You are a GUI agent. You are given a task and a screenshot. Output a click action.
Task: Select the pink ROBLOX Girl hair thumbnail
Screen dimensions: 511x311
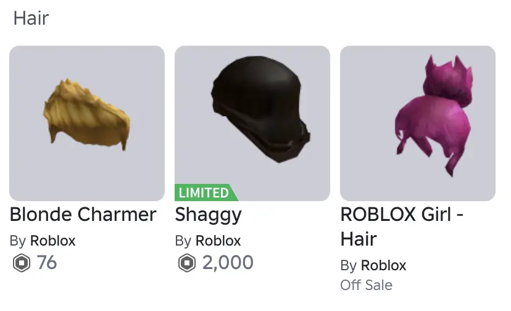coord(418,123)
